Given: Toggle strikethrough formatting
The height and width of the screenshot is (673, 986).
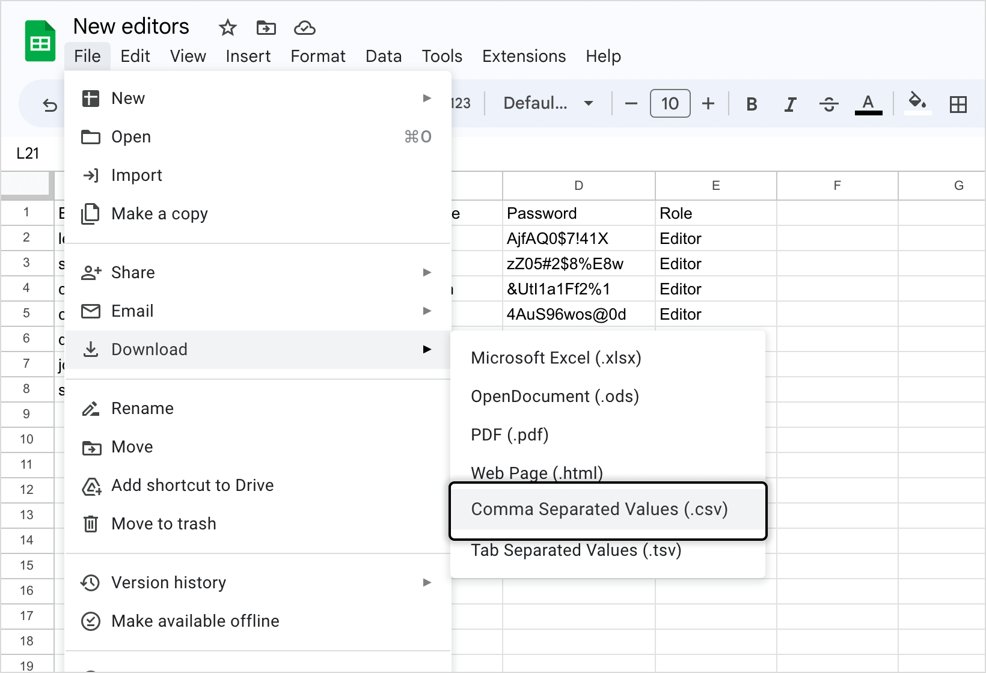Looking at the screenshot, I should pyautogui.click(x=828, y=105).
